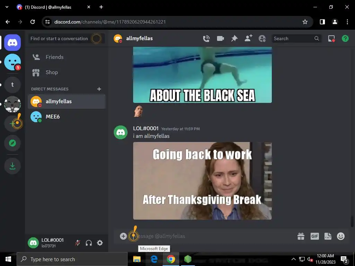Click Chrome icon in taskbar

pyautogui.click(x=171, y=259)
